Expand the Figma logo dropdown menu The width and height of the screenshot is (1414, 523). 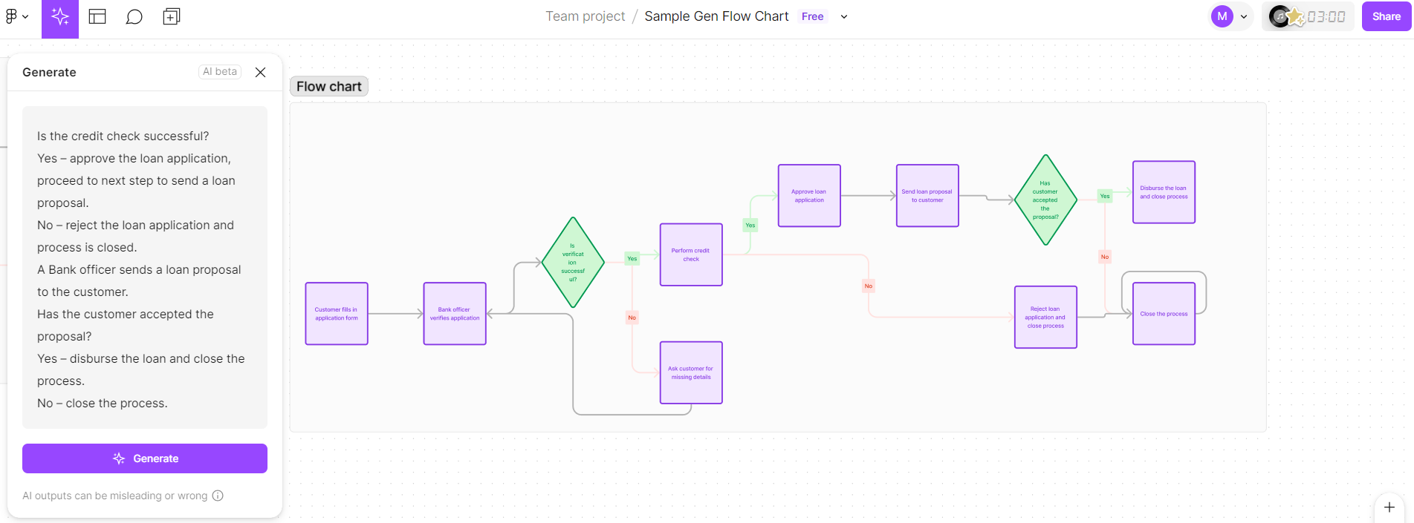(24, 16)
